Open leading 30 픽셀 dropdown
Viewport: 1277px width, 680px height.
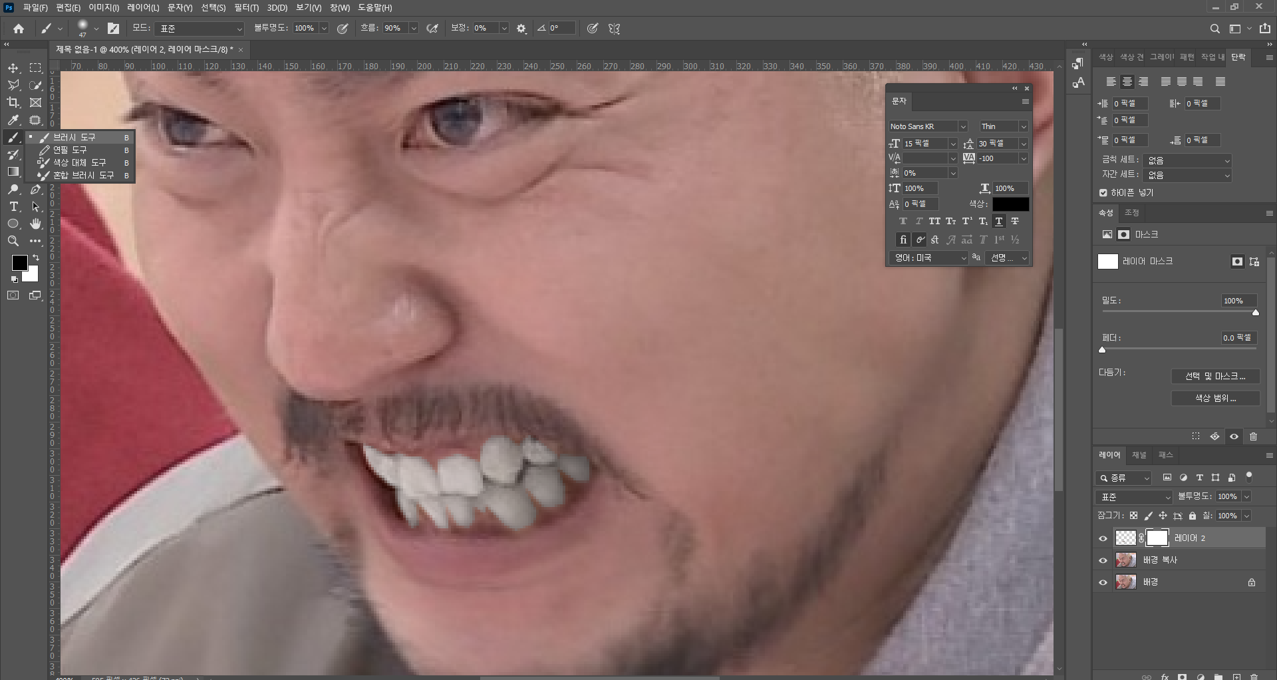coord(1024,144)
